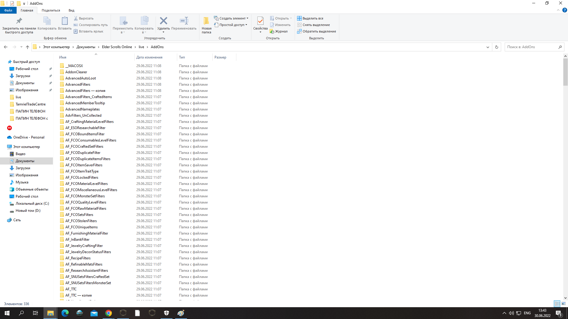
Task: Click Этот компьютер breadcrumb
Action: 56,47
